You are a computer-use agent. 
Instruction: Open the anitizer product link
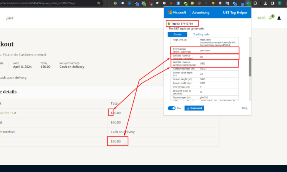point(5,113)
